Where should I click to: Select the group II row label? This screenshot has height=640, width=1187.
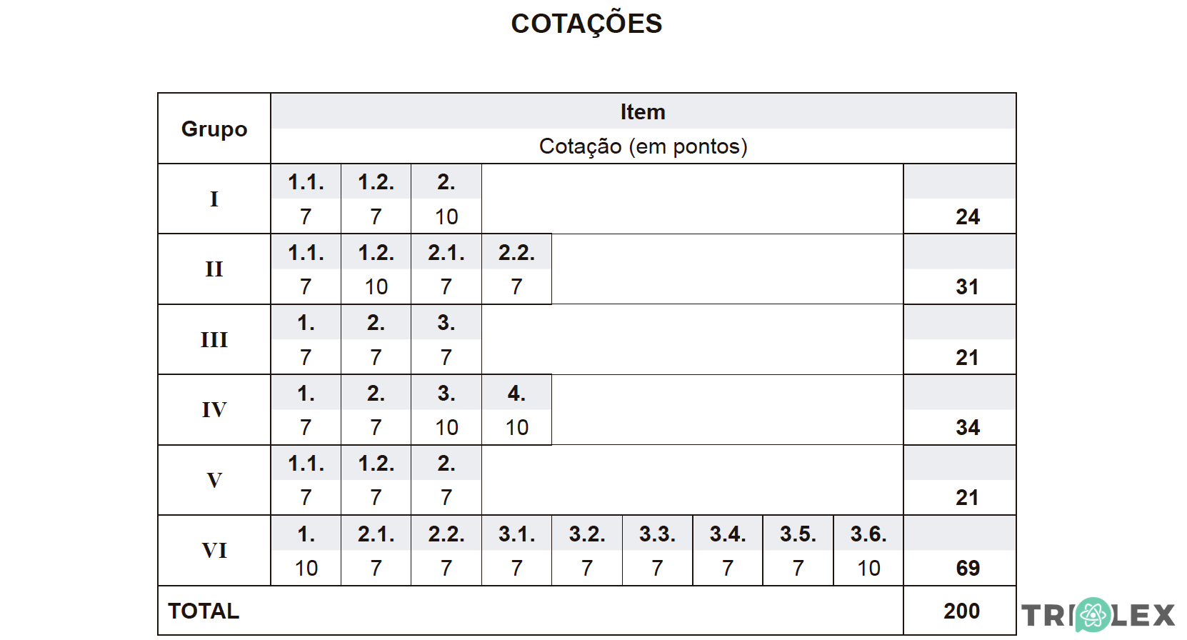pyautogui.click(x=214, y=269)
